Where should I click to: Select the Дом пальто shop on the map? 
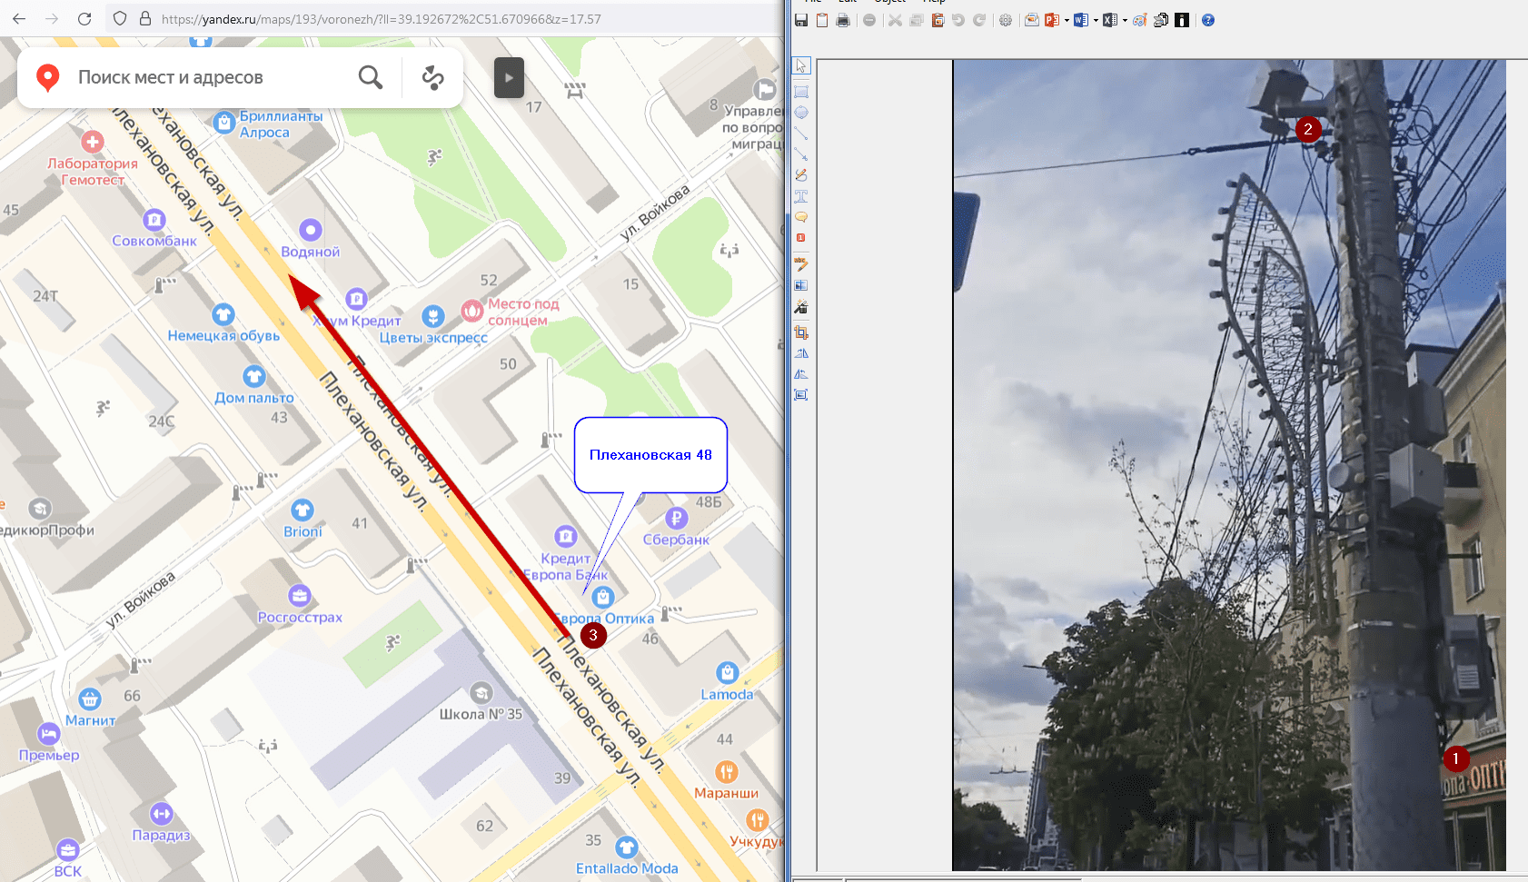click(254, 376)
